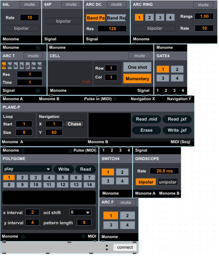This screenshot has width=219, height=258.
Task: Click Read .mid in PLANE-P
Action: pyautogui.click(x=146, y=119)
